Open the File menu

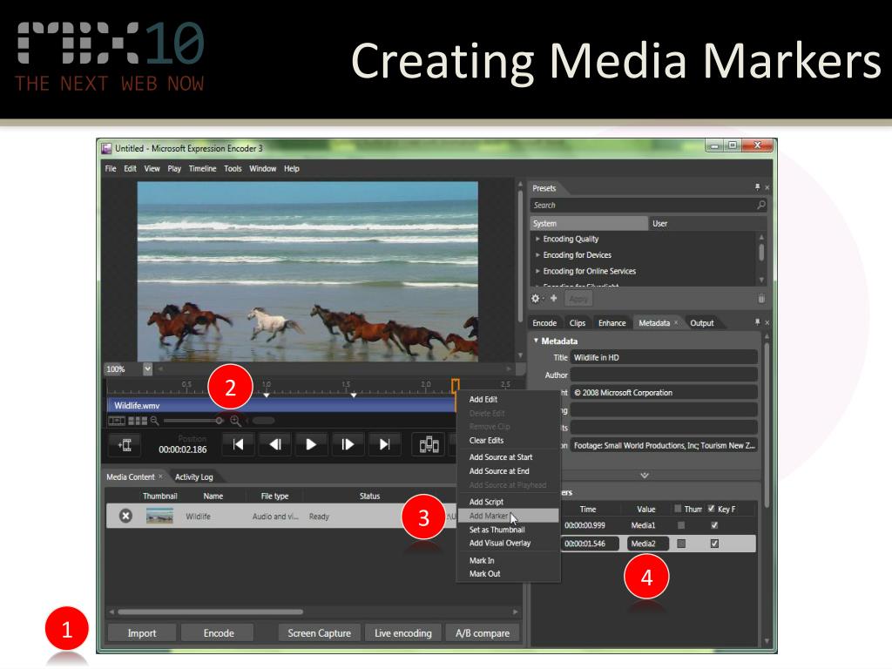click(x=111, y=168)
